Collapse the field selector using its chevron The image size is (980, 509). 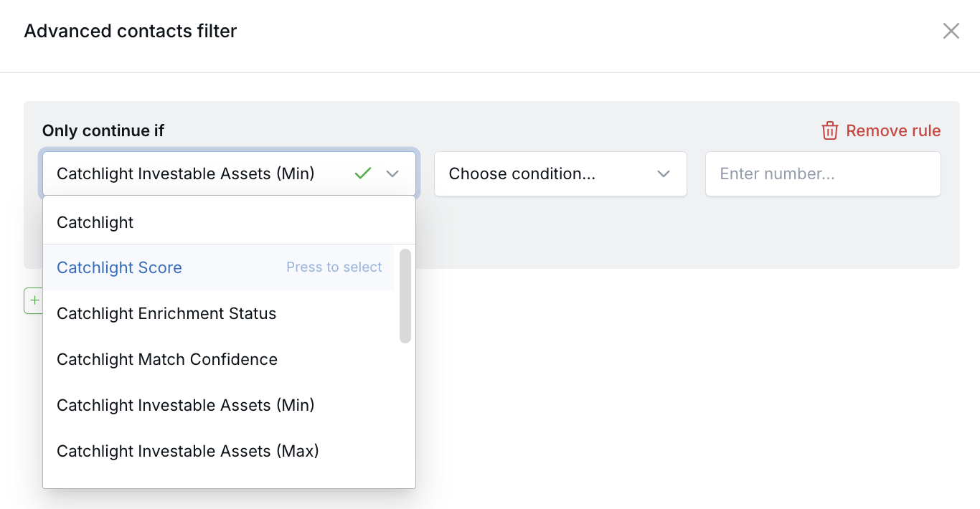pos(392,173)
